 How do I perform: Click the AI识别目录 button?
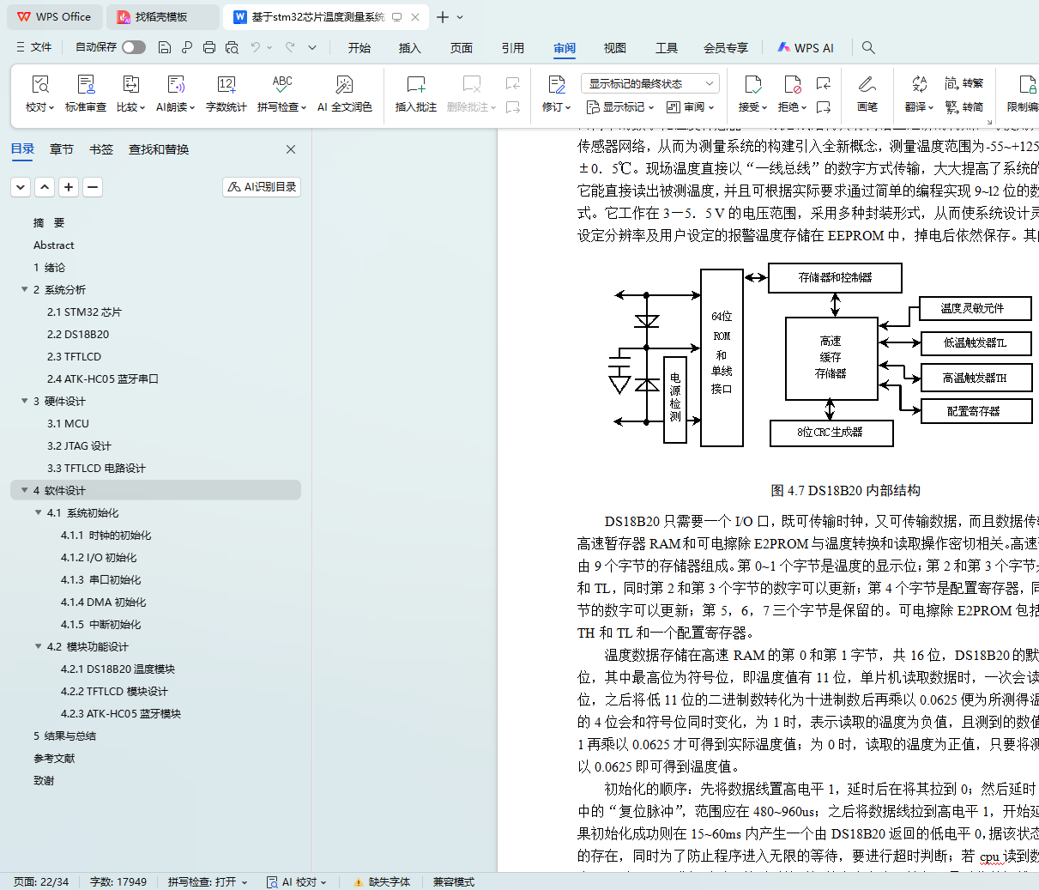tap(262, 186)
